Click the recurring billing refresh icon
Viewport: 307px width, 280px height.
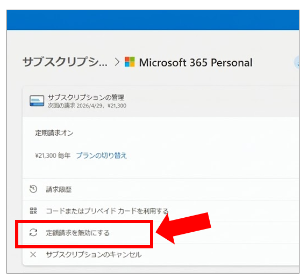click(x=33, y=232)
